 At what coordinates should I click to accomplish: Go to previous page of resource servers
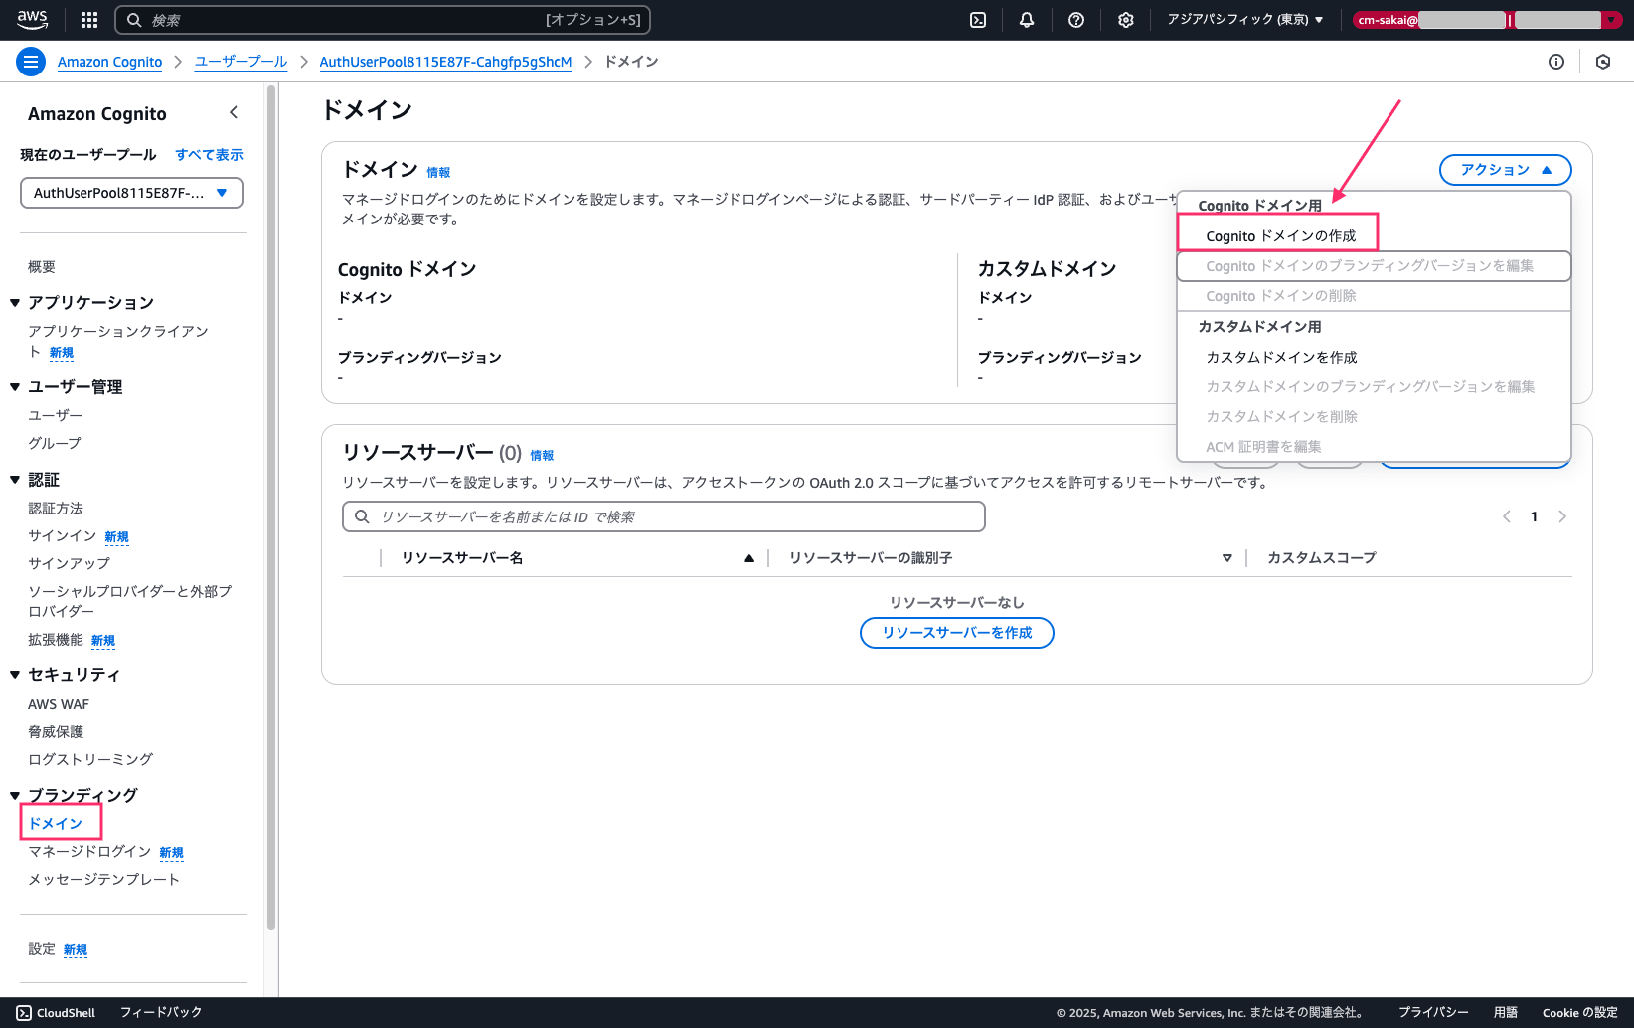[x=1507, y=516]
